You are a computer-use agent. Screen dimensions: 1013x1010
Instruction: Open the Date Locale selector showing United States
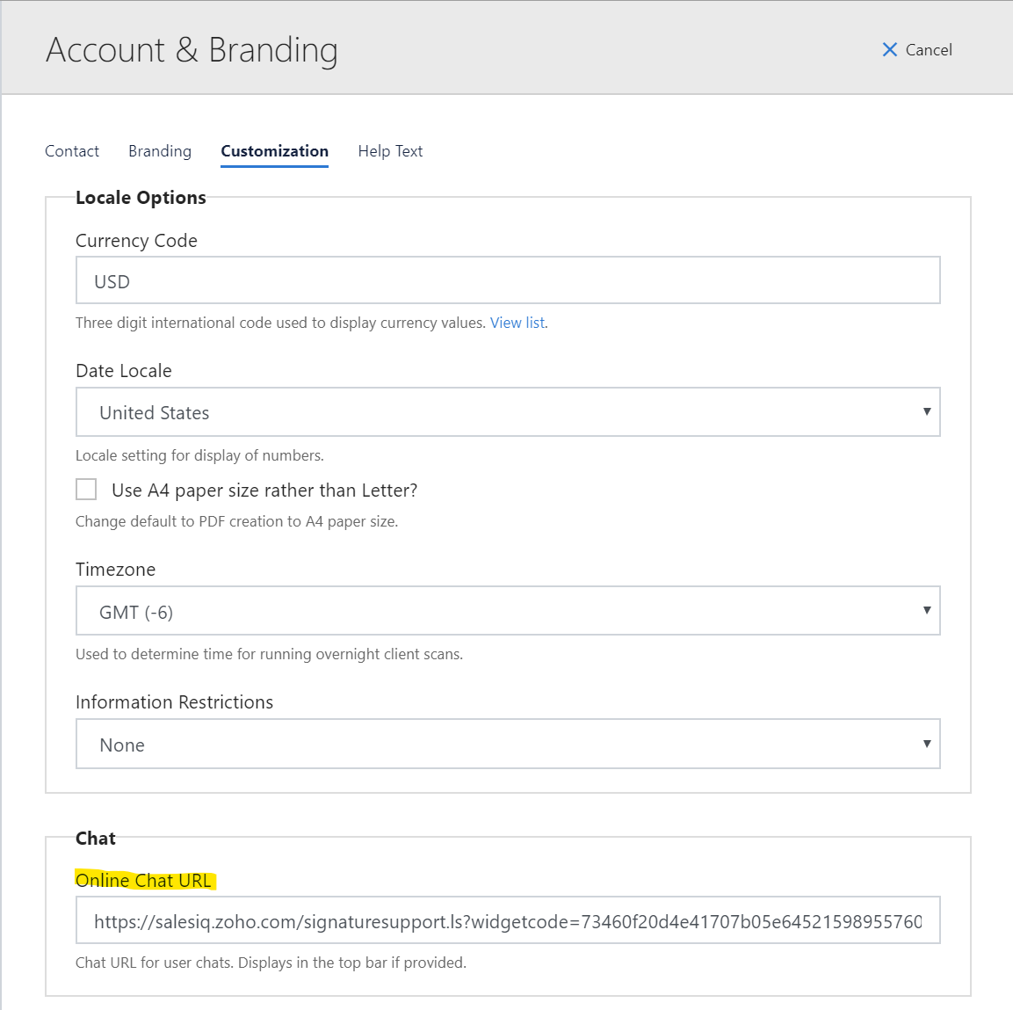coord(508,411)
